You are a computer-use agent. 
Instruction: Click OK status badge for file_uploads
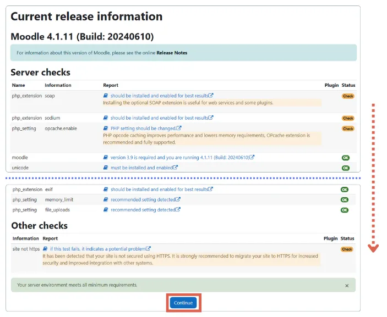coord(345,210)
